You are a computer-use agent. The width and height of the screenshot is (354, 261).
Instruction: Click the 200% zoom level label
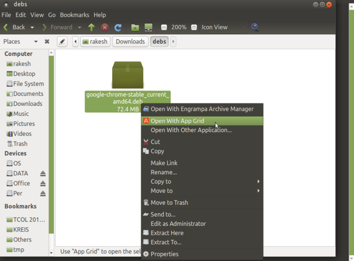pos(179,27)
